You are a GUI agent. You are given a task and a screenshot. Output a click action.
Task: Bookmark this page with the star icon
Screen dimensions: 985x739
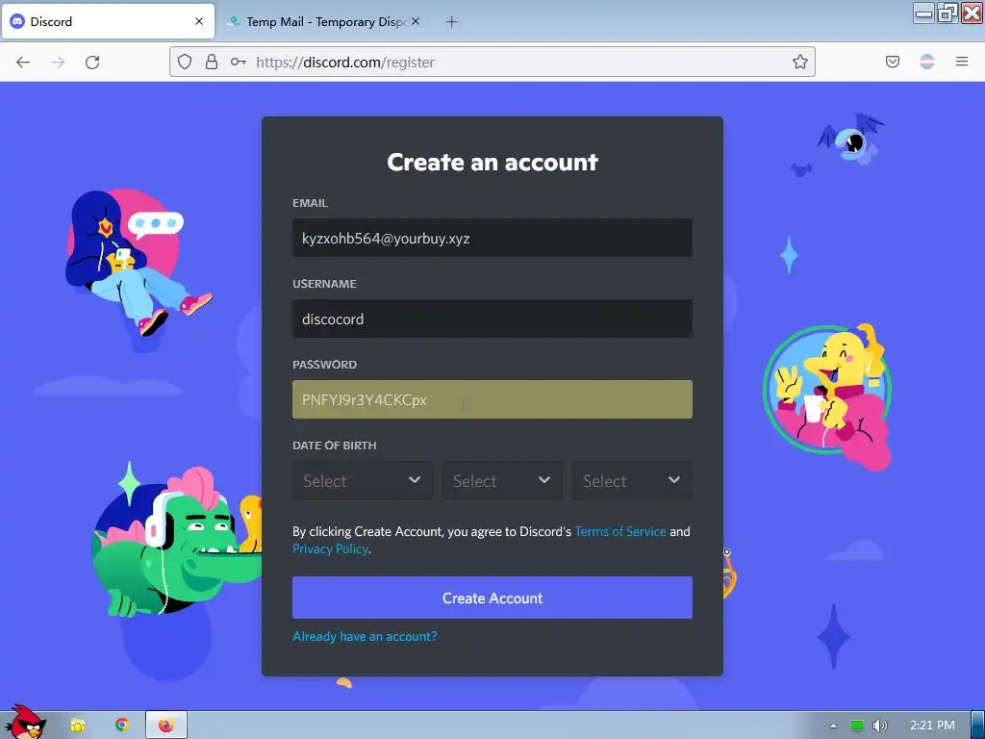799,62
